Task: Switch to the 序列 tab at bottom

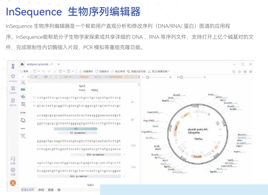Action: point(41,190)
